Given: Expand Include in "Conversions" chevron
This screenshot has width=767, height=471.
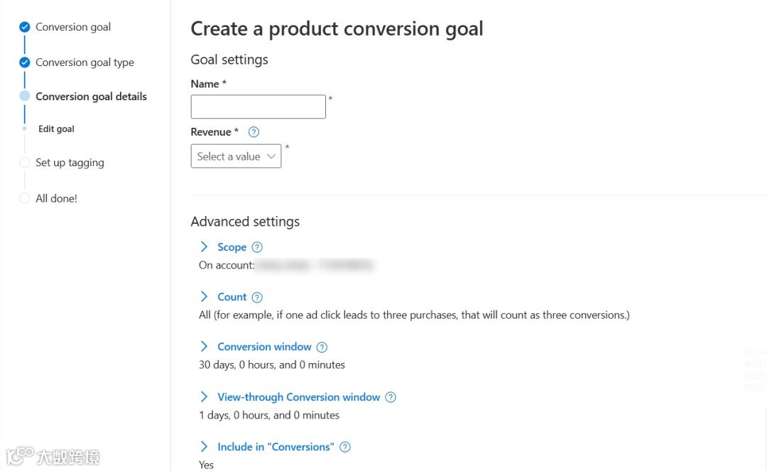Looking at the screenshot, I should 204,447.
